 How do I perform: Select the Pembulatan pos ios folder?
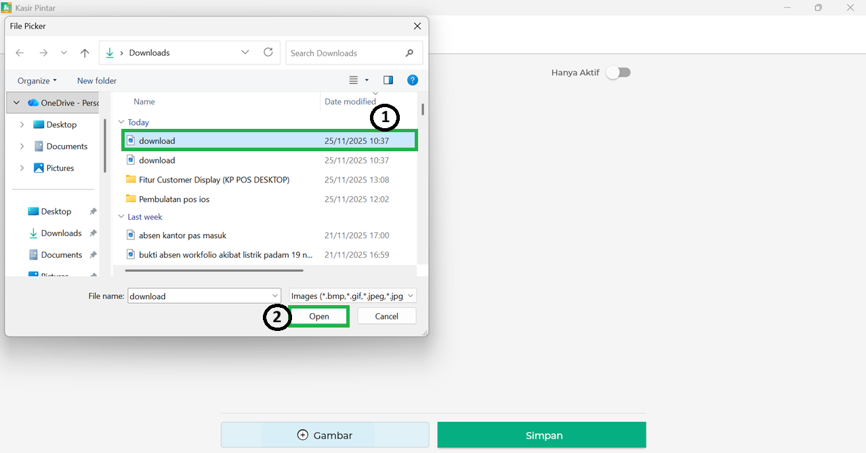click(x=174, y=199)
